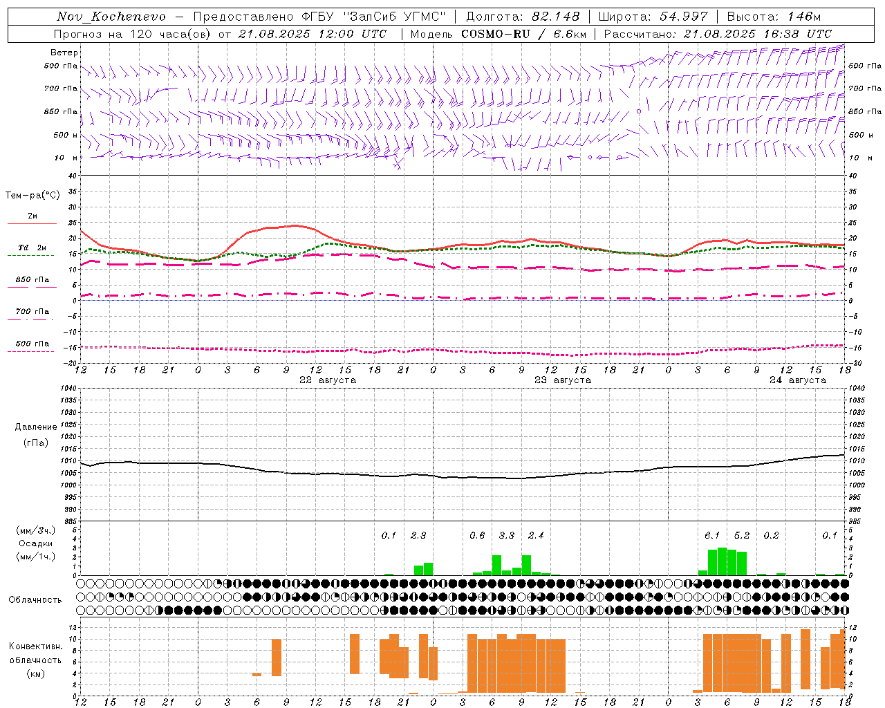The height and width of the screenshot is (708, 885).
Task: Click the 3-hour precipitation value "0.2"
Action: pos(771,536)
